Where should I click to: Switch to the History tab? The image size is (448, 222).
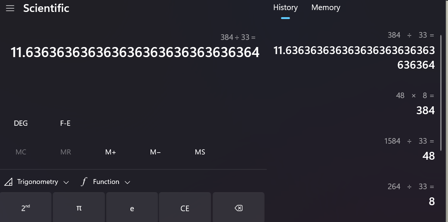point(285,8)
